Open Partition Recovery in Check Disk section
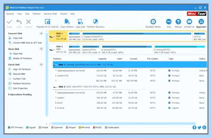Image resolution: width=212 pixels, height=138 pixels. point(22,84)
